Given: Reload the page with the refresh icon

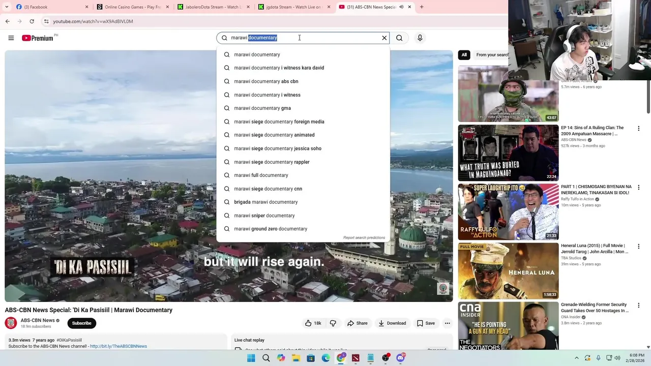Looking at the screenshot, I should point(32,21).
